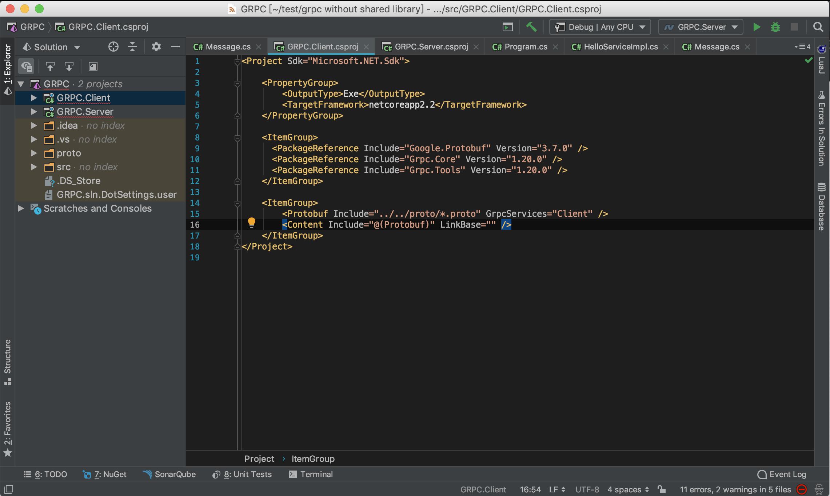This screenshot has width=830, height=496.
Task: Hide the Solution explorer panel
Action: (175, 47)
